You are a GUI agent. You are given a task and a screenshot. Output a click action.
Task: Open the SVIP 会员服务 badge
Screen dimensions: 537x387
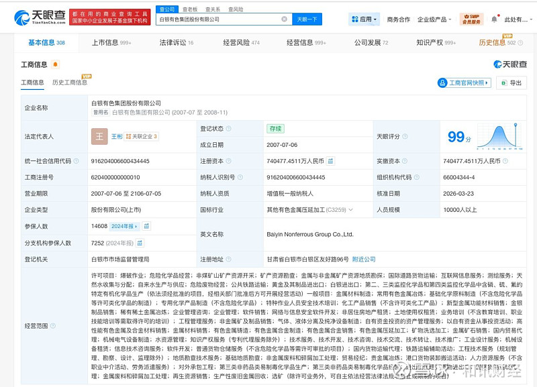click(x=472, y=19)
